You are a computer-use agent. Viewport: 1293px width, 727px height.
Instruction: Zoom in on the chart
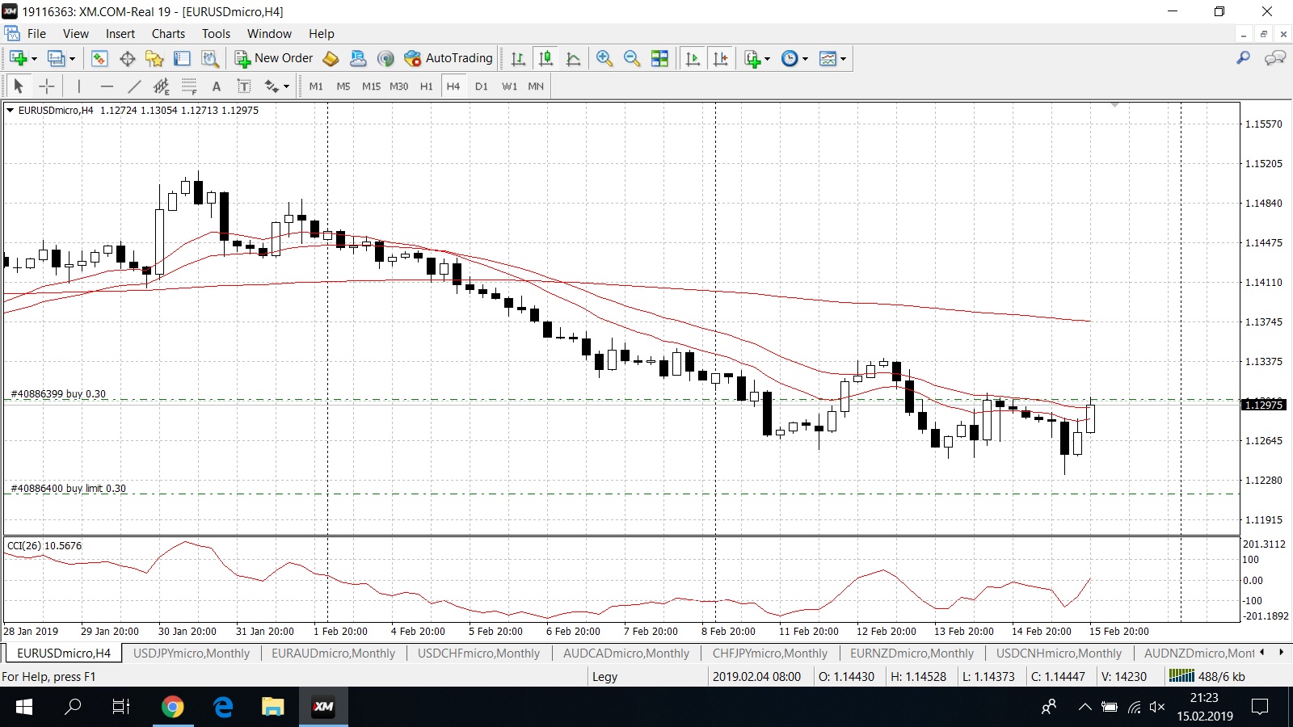click(604, 58)
